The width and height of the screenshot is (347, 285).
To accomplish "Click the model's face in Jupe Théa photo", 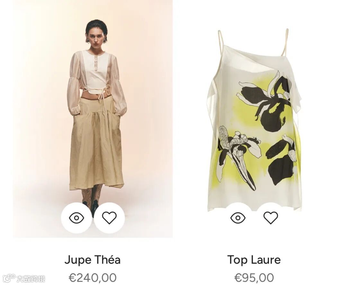I will [96, 39].
